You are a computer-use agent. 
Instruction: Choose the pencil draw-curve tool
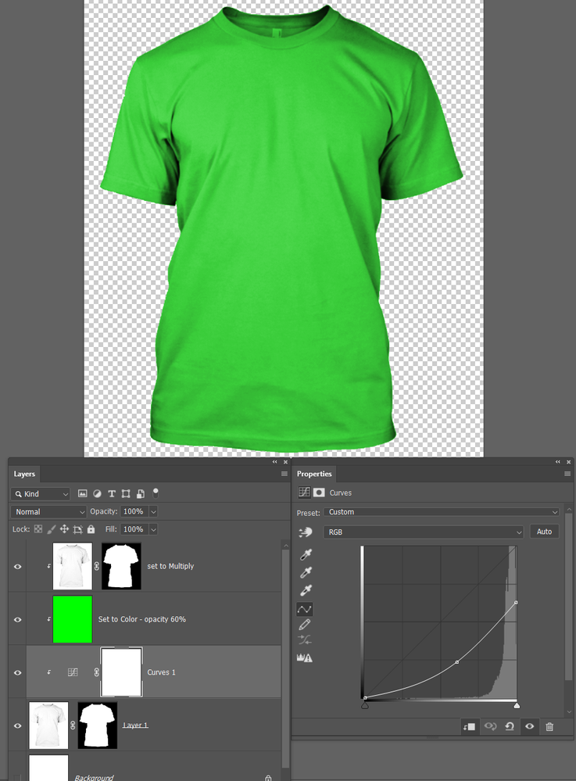click(305, 624)
